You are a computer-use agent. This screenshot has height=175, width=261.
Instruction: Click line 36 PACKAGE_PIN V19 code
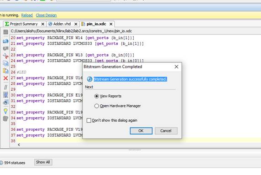click(49, 129)
